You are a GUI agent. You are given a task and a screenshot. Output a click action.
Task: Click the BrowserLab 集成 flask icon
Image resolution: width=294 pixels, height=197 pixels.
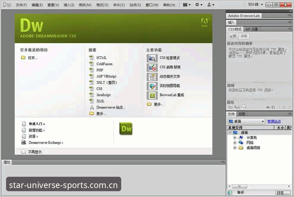(152, 95)
